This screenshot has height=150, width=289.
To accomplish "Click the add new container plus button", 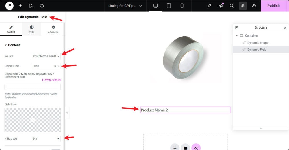I will (x=175, y=148).
